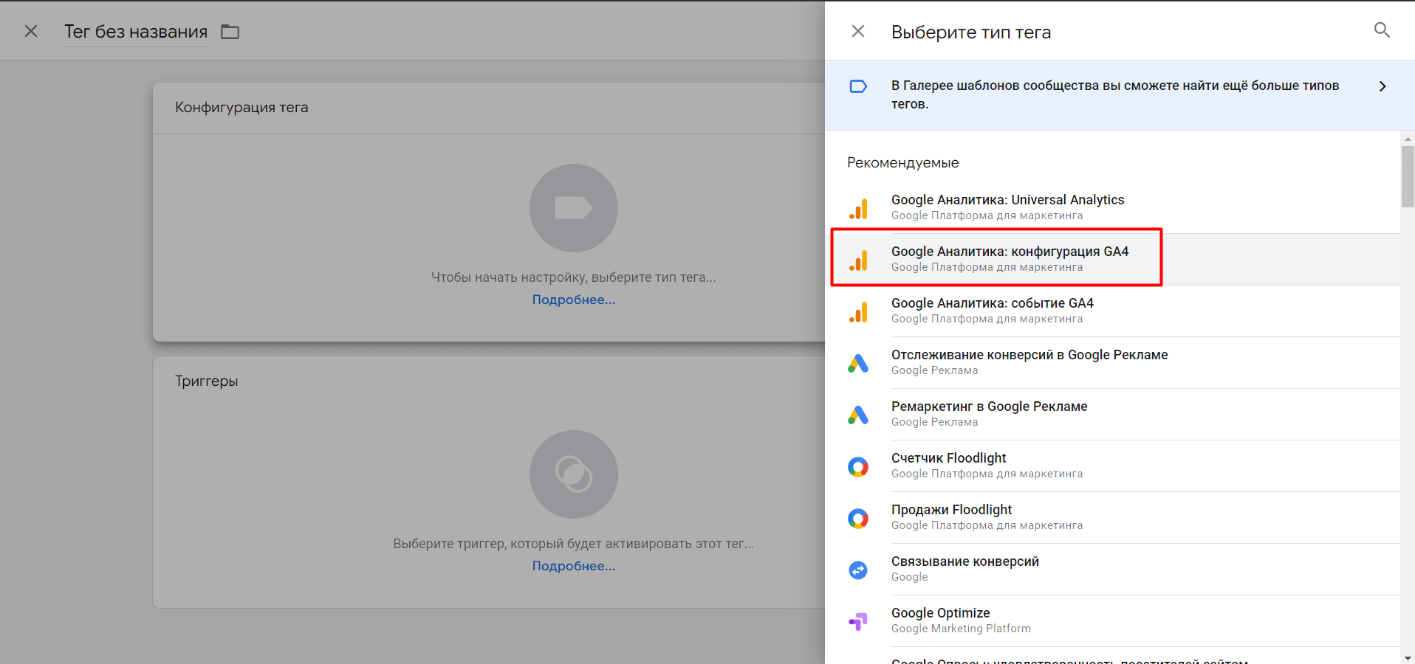
Task: Select Отслеживание конверсий в Google Рекламе
Action: [x=1112, y=363]
